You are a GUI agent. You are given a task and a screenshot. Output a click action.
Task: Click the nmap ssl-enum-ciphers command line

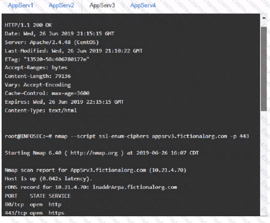pos(127,136)
